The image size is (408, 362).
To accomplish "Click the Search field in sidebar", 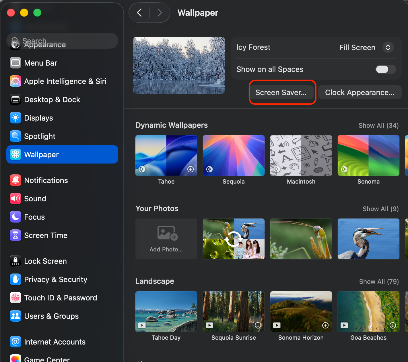I will [62, 41].
